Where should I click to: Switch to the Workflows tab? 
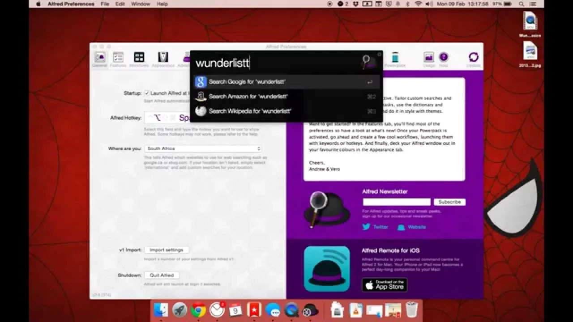click(139, 59)
